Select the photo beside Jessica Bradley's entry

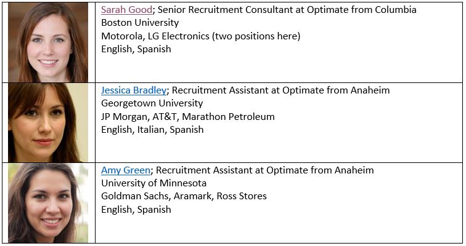click(x=48, y=122)
